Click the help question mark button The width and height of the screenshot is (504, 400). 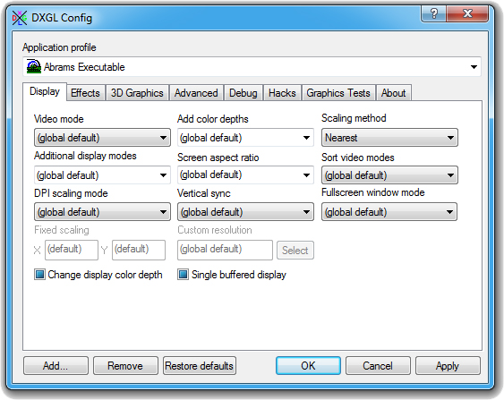click(x=433, y=13)
